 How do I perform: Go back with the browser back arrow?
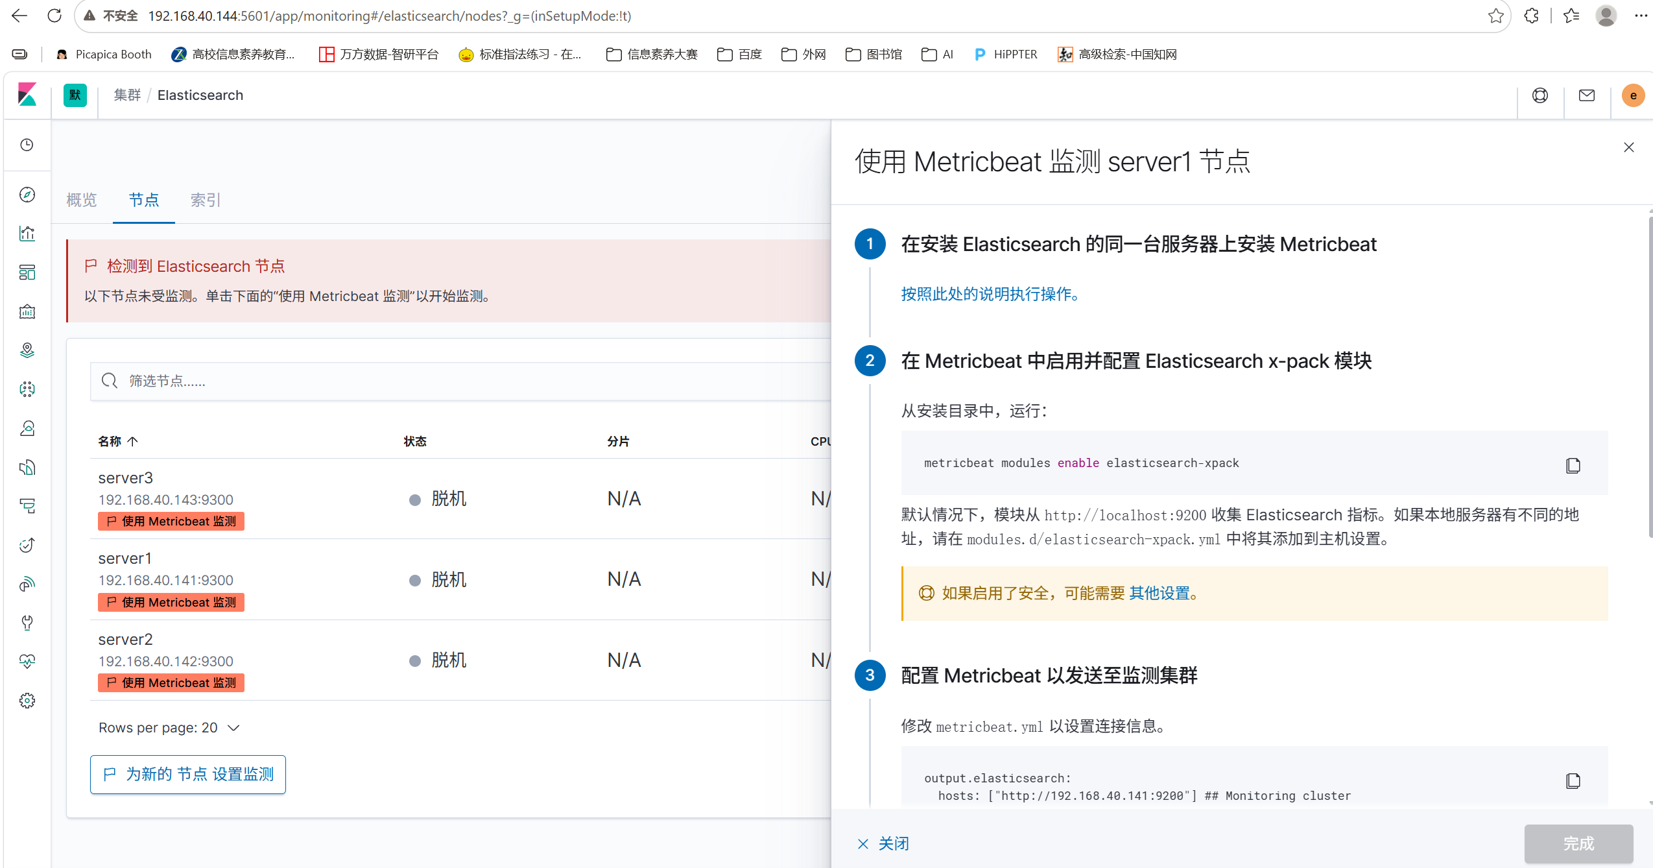19,16
